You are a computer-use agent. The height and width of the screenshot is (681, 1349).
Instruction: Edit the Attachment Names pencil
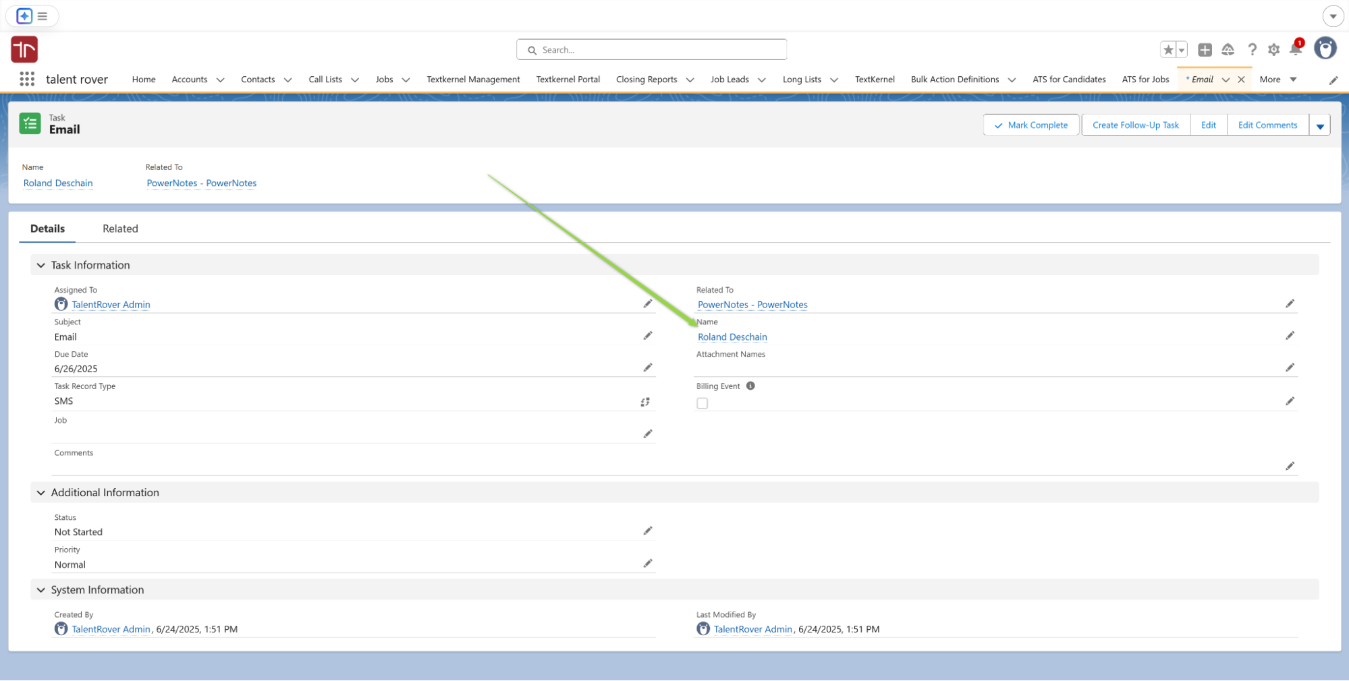(1290, 367)
